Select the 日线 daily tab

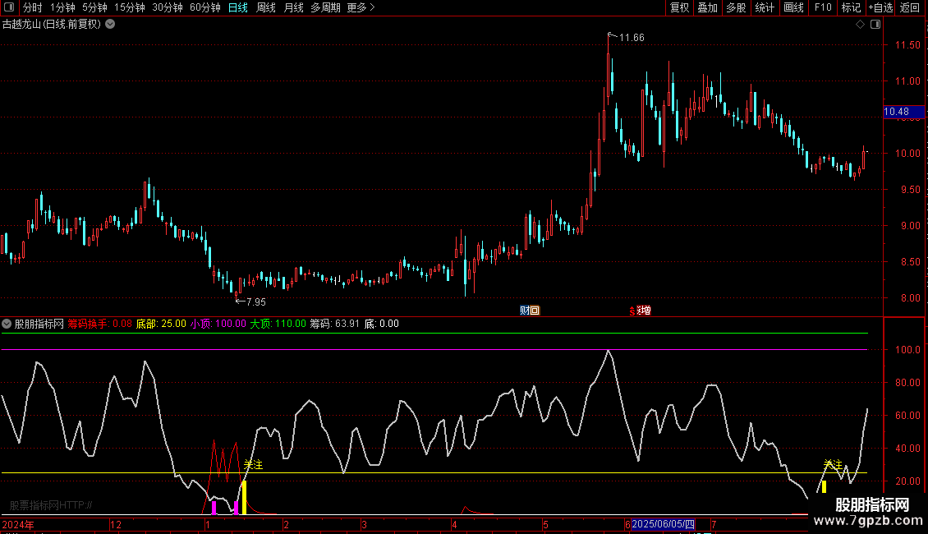pos(238,7)
